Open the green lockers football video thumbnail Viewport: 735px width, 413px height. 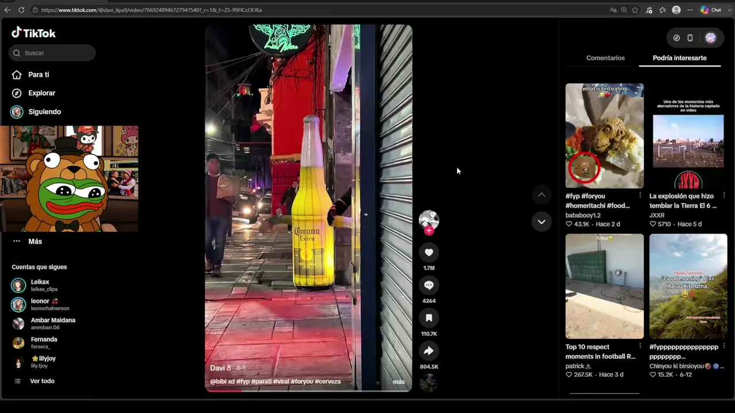pyautogui.click(x=605, y=286)
